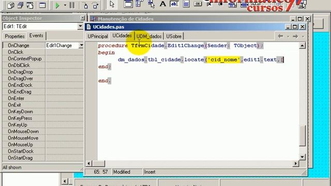Pick the Button (OK) component icon
The image size is (331, 186).
tap(198, 4)
